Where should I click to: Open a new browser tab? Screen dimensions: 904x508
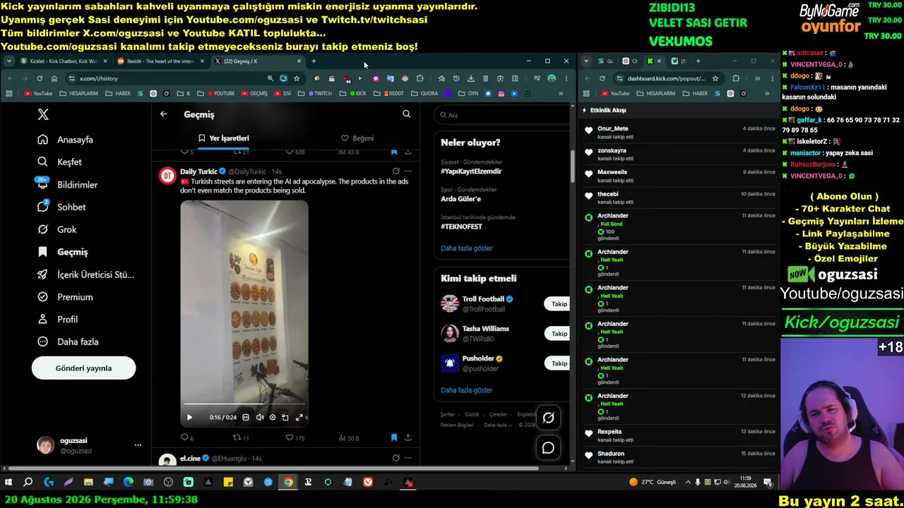click(x=314, y=61)
